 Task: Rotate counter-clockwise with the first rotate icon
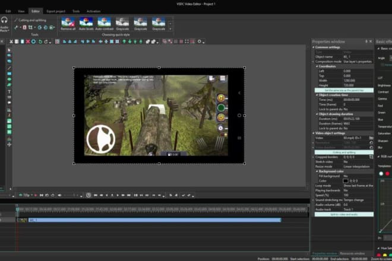[x=40, y=27]
